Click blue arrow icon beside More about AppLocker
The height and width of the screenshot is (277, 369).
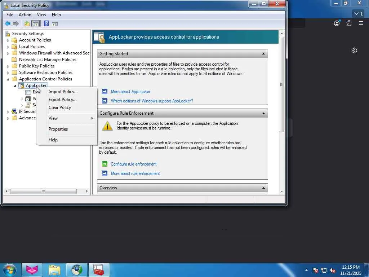pos(105,91)
